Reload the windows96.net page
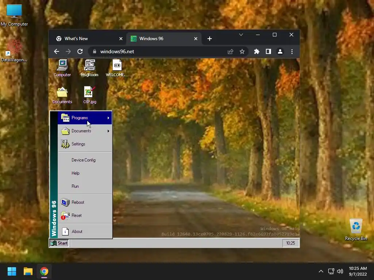 pyautogui.click(x=80, y=51)
